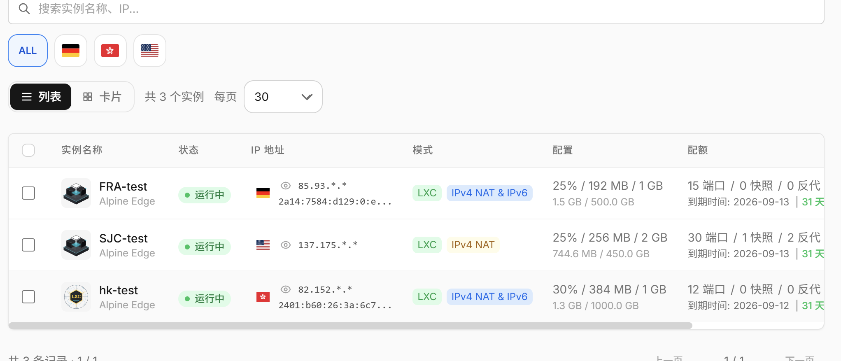841x361 pixels.
Task: Click IPv6 address 2a14:7584:d129:0:e...
Action: [335, 202]
